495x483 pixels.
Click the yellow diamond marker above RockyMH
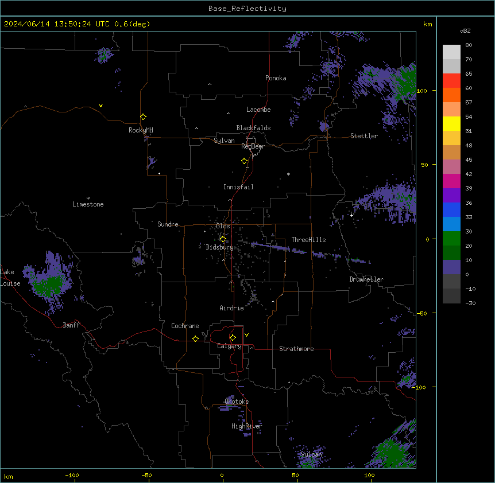click(143, 116)
